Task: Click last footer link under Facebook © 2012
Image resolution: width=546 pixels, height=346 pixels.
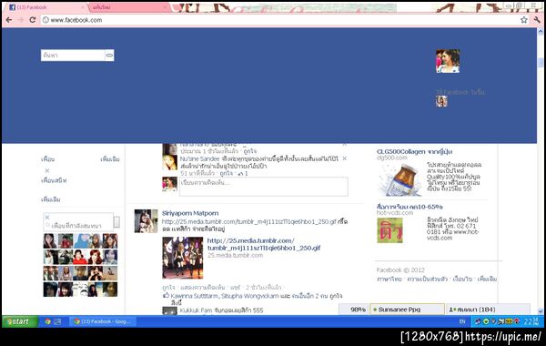Action: click(x=487, y=280)
